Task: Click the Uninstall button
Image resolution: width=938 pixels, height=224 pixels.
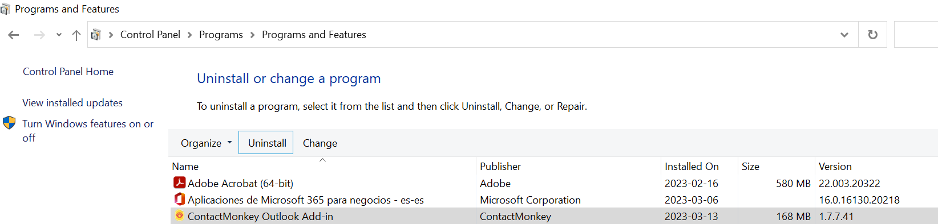Action: tap(266, 143)
